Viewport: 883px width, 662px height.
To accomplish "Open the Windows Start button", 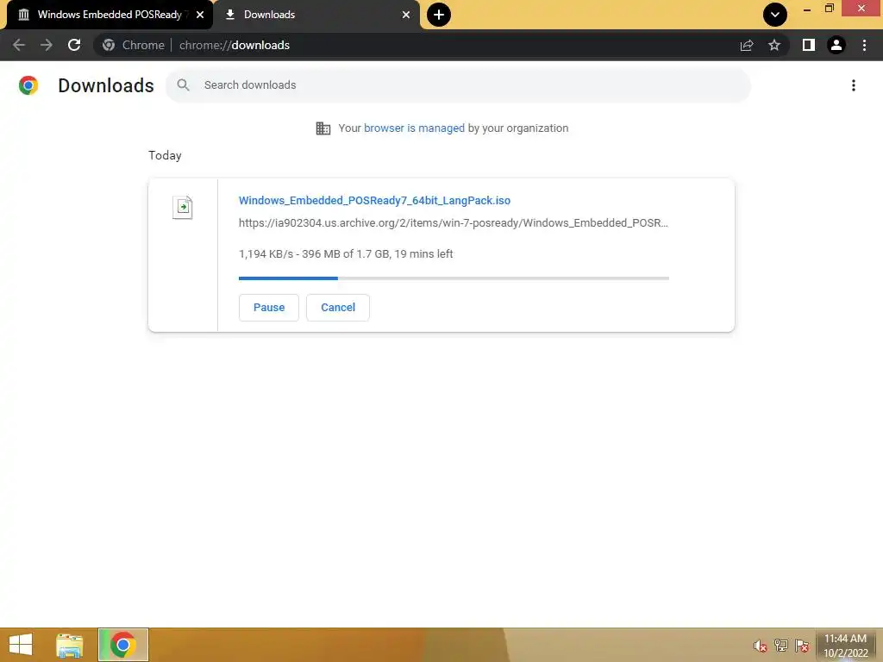I will (x=21, y=645).
